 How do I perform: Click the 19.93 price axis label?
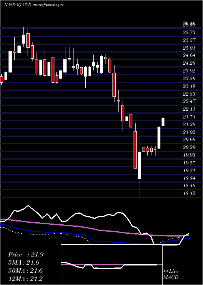189,155
